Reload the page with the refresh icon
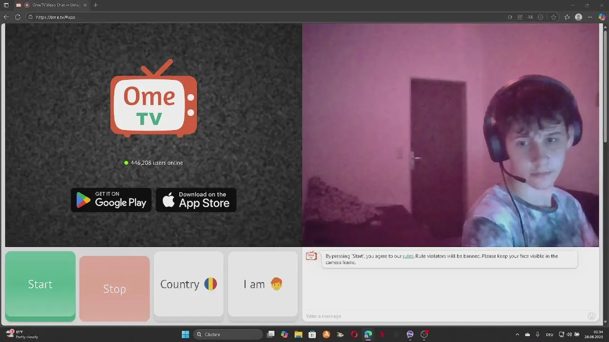The image size is (609, 342). 18,17
